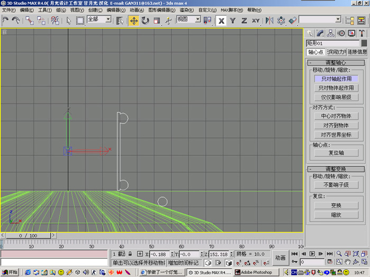Image resolution: width=370 pixels, height=277 pixels.
Task: Click the 中心对齐物体 button
Action: tap(336, 116)
